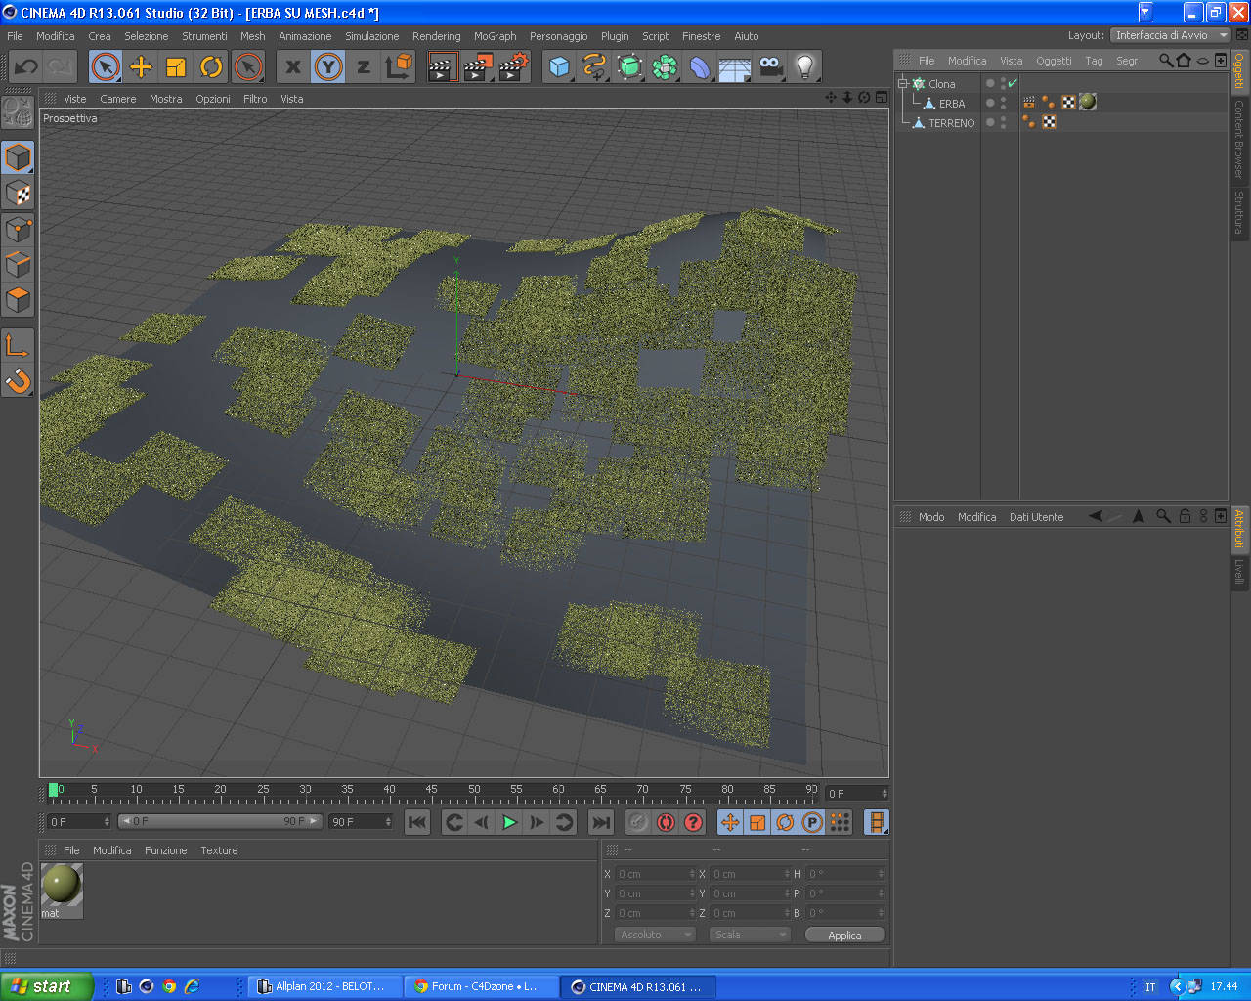Image resolution: width=1251 pixels, height=1001 pixels.
Task: Activate the Rotate tool
Action: point(211,66)
